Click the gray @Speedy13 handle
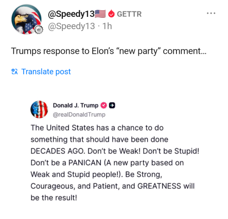The image size is (228, 219). tap(71, 26)
